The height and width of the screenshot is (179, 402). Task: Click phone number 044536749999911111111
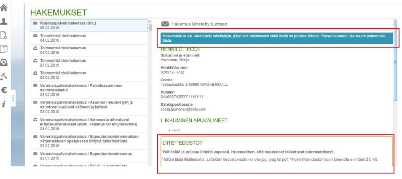click(x=182, y=97)
